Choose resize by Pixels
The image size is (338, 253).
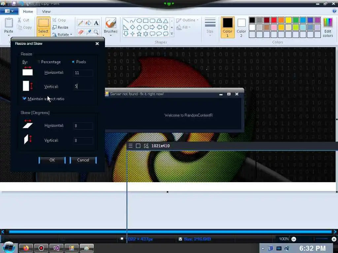click(x=79, y=62)
